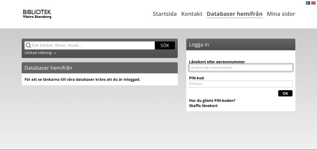317x150 pixels.
Task: Select Databaser hemifrån in the top navigation
Action: point(234,14)
